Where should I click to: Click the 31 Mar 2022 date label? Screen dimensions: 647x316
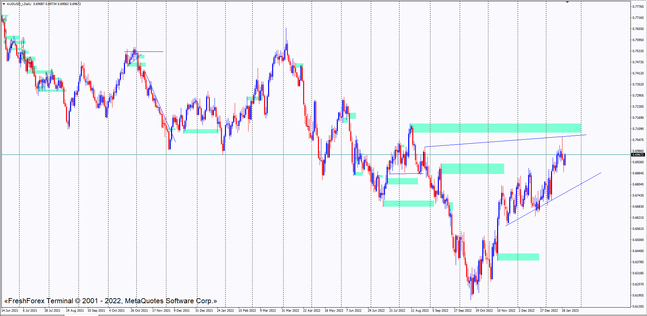[290, 310]
